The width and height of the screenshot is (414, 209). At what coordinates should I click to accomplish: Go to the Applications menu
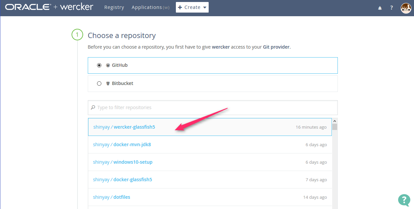[x=150, y=7]
